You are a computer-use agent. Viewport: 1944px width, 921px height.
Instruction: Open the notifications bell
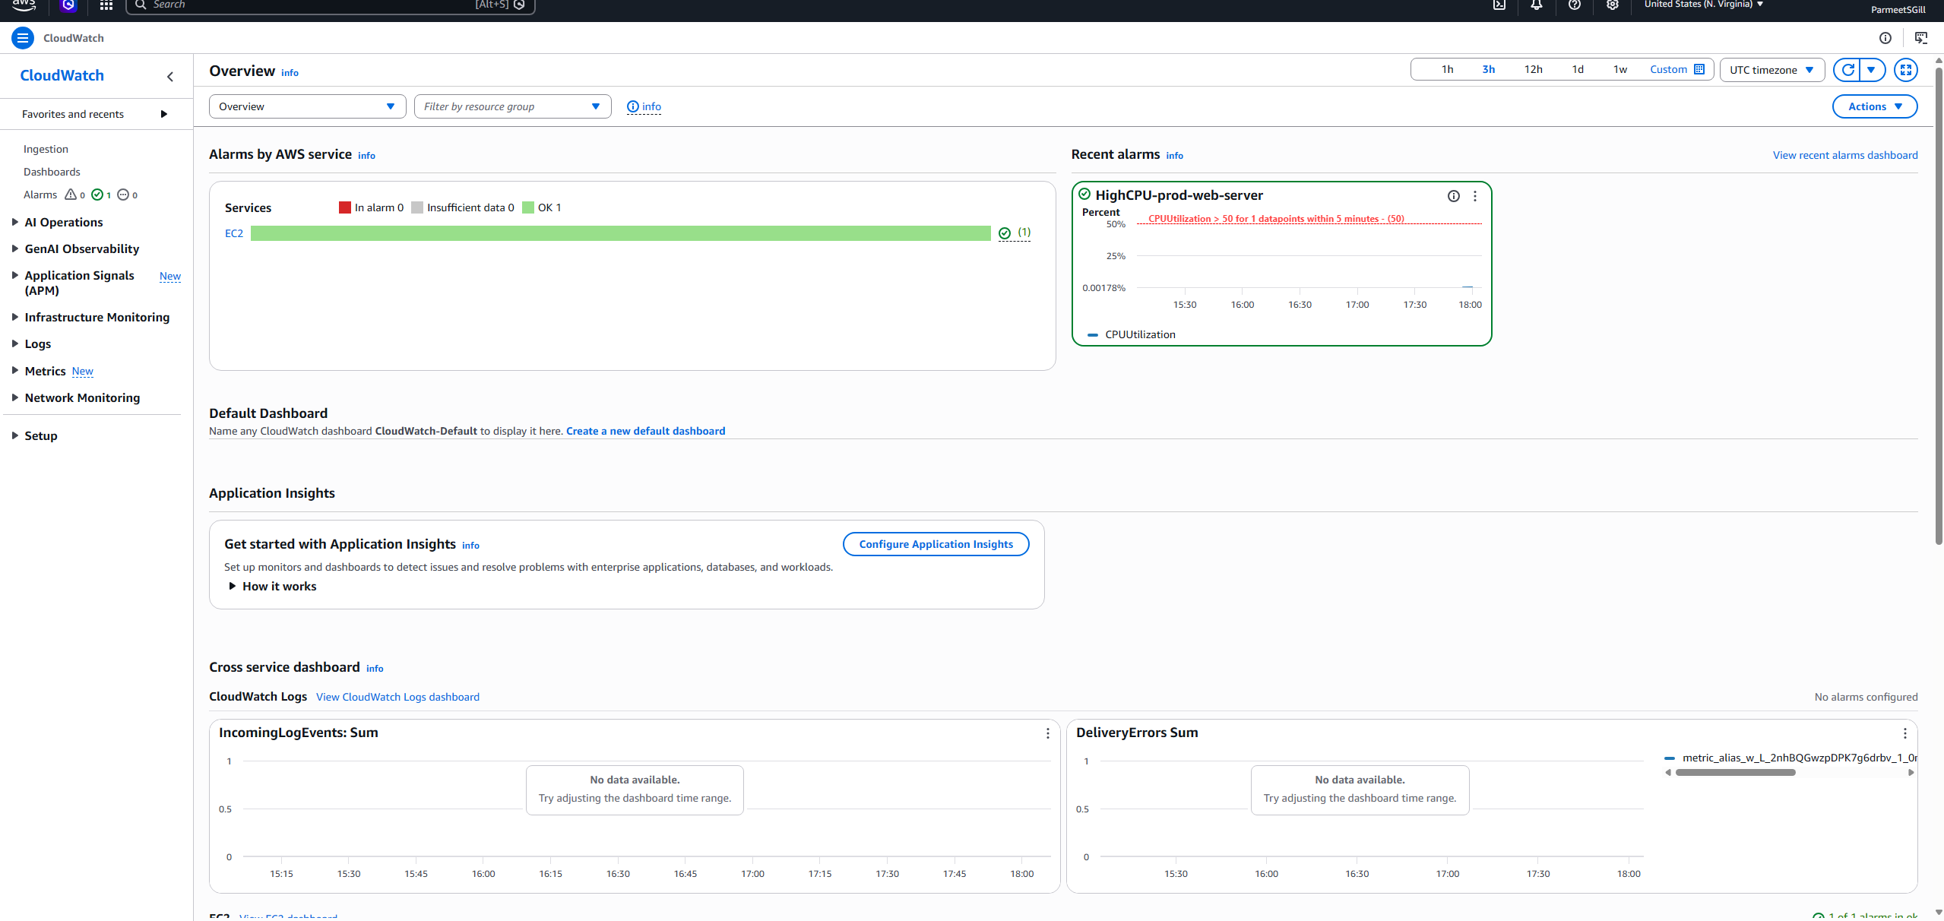pyautogui.click(x=1536, y=5)
